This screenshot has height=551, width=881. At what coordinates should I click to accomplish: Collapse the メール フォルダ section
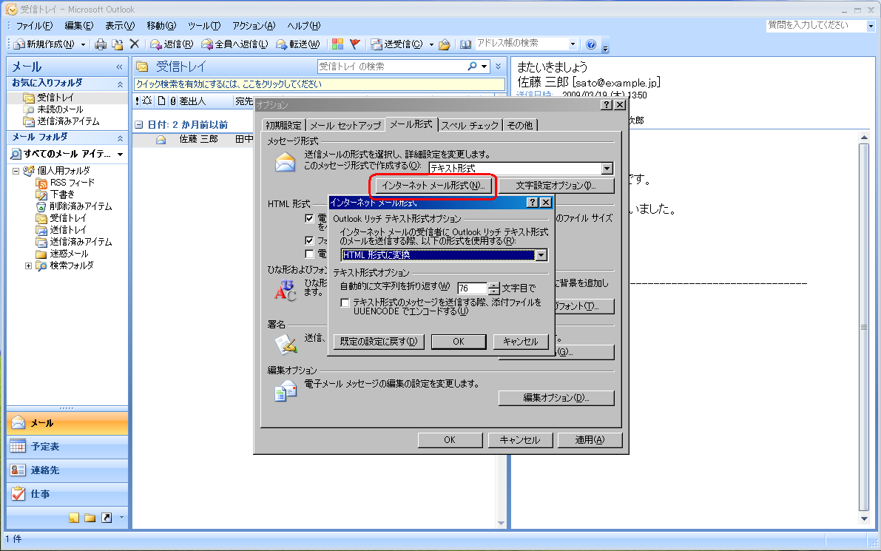tap(120, 138)
